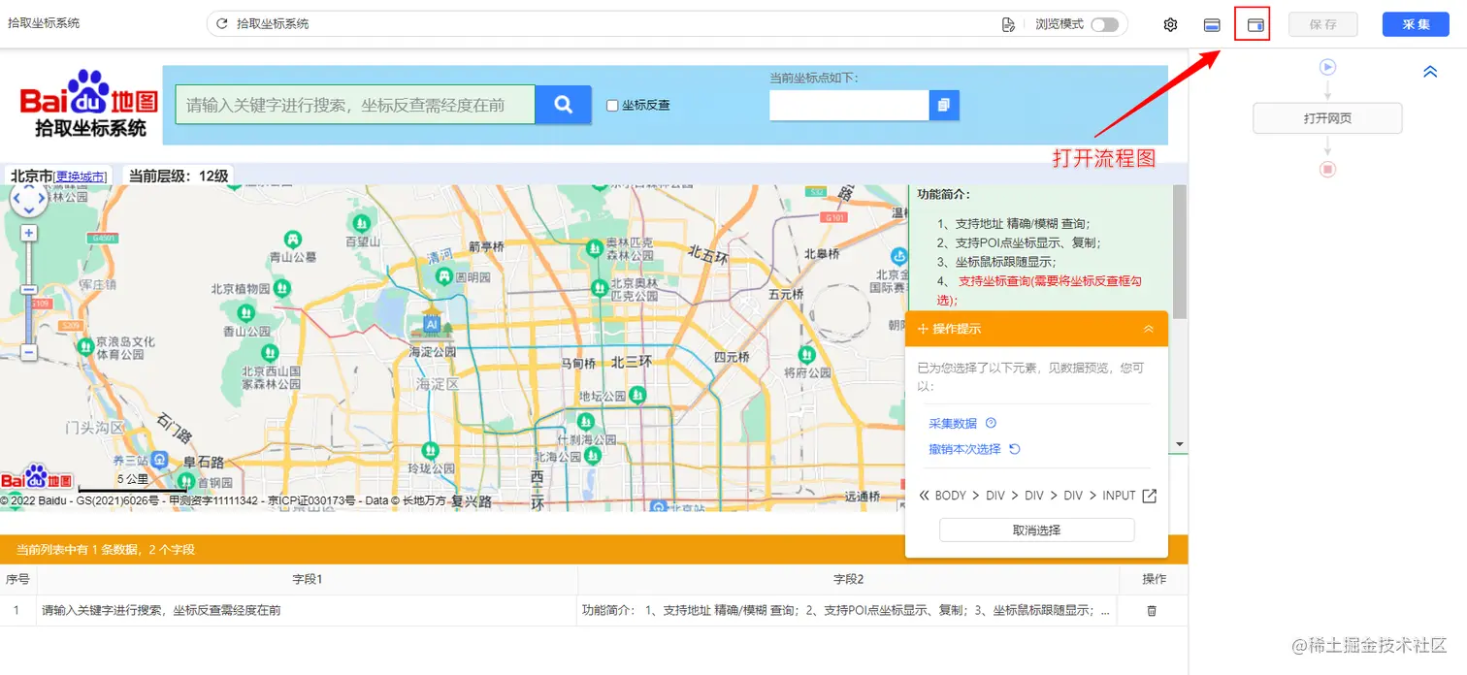1467x675 pixels.
Task: Toggle the 浏览模式 switch
Action: click(1104, 24)
